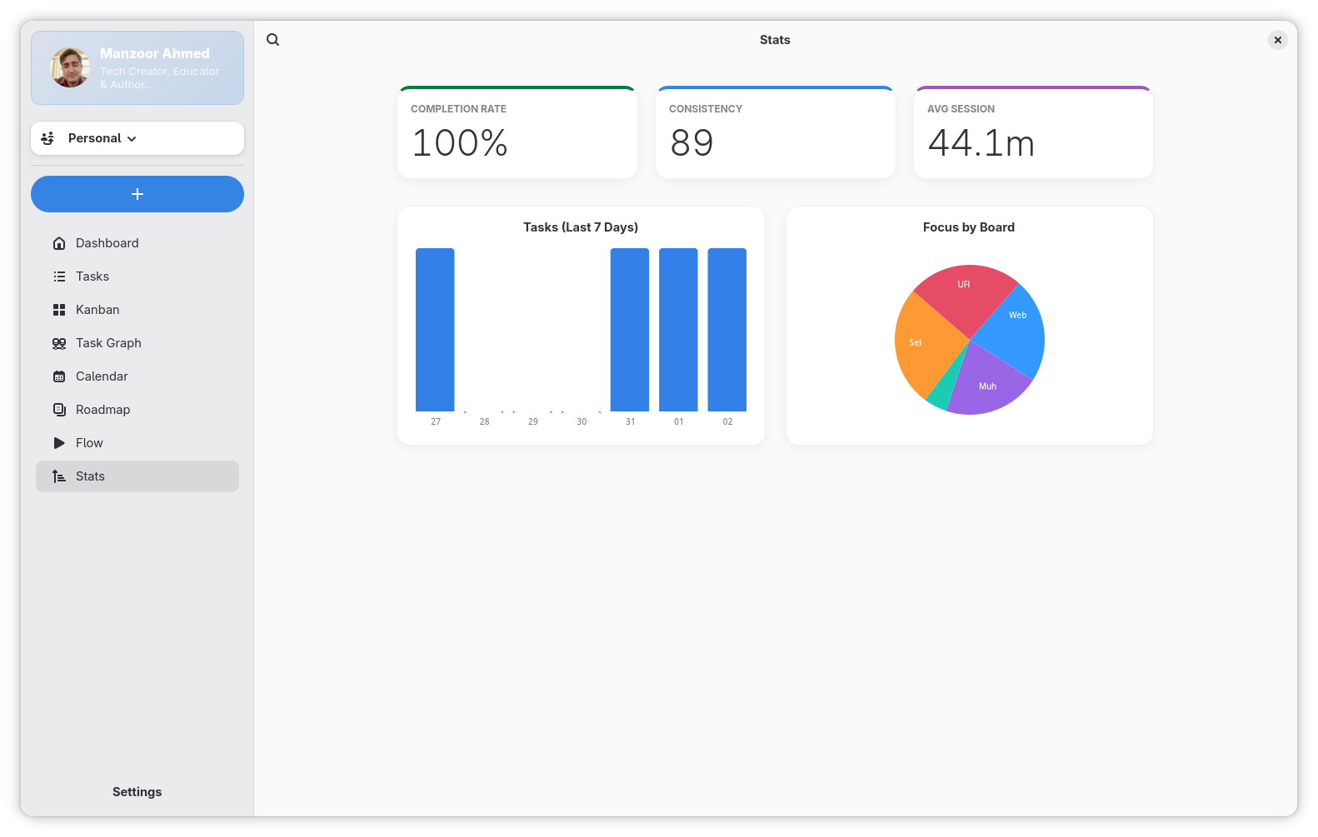
Task: Click the Flow play icon
Action: click(x=59, y=443)
